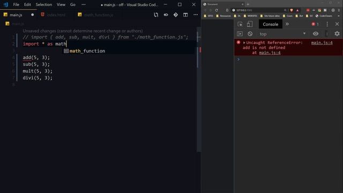Clear the console with the clear icon
Screen dimensions: 343x193
[250, 34]
